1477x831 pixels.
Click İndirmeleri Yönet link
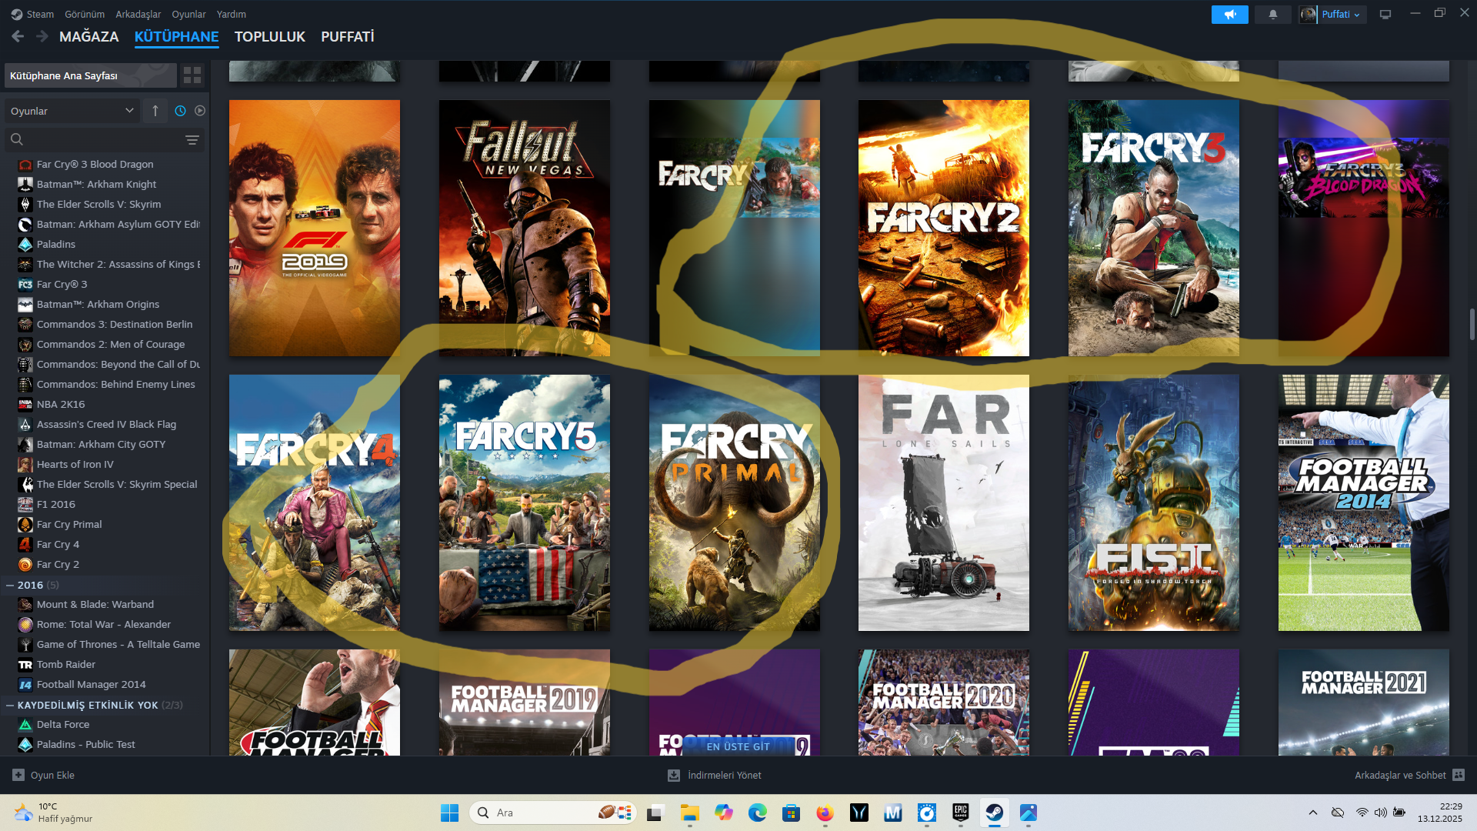click(x=724, y=775)
